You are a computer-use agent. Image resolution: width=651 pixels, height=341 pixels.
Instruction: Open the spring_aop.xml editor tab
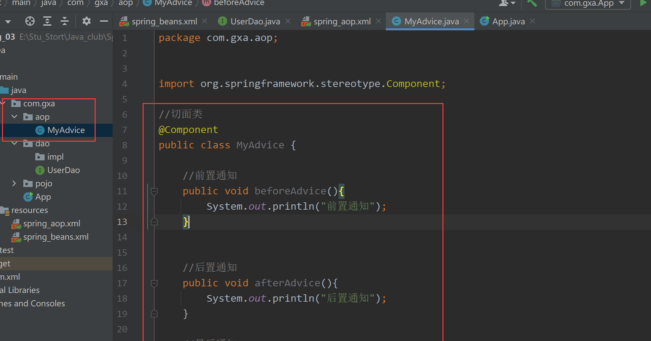(x=342, y=21)
